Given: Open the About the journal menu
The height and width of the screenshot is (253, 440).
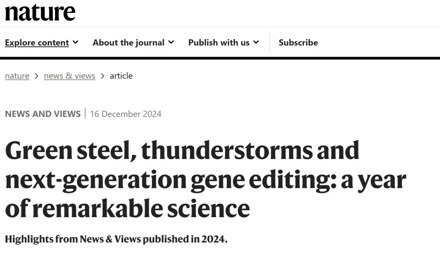Looking at the screenshot, I should [128, 43].
